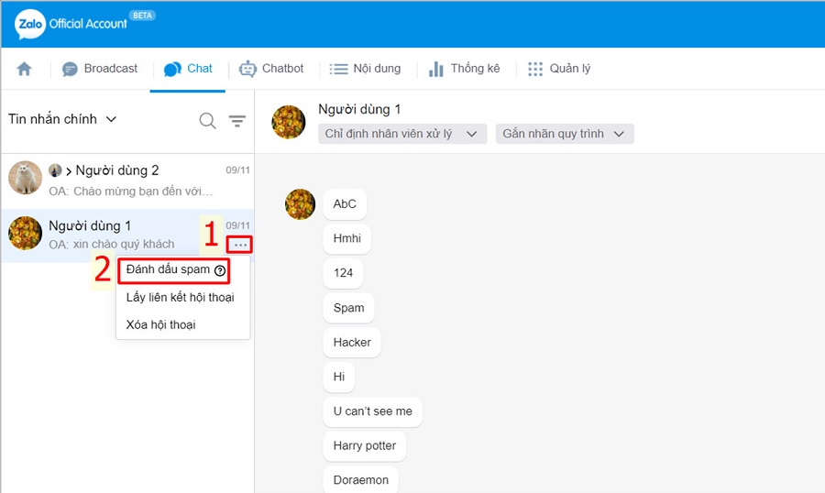Image resolution: width=825 pixels, height=493 pixels.
Task: Click the Quản lý grid icon
Action: [535, 69]
